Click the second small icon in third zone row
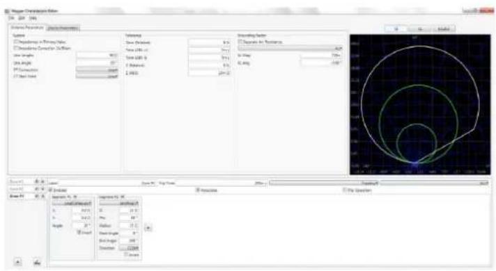Screen dimensions: 496x271 [x=42, y=196]
